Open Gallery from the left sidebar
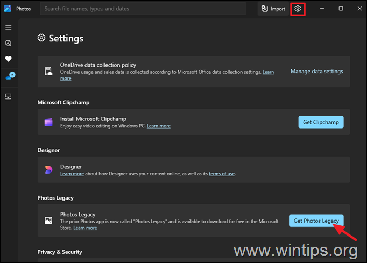367x263 pixels. [x=8, y=43]
